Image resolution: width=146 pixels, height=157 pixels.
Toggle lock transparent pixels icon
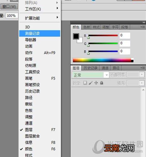[x=85, y=83]
